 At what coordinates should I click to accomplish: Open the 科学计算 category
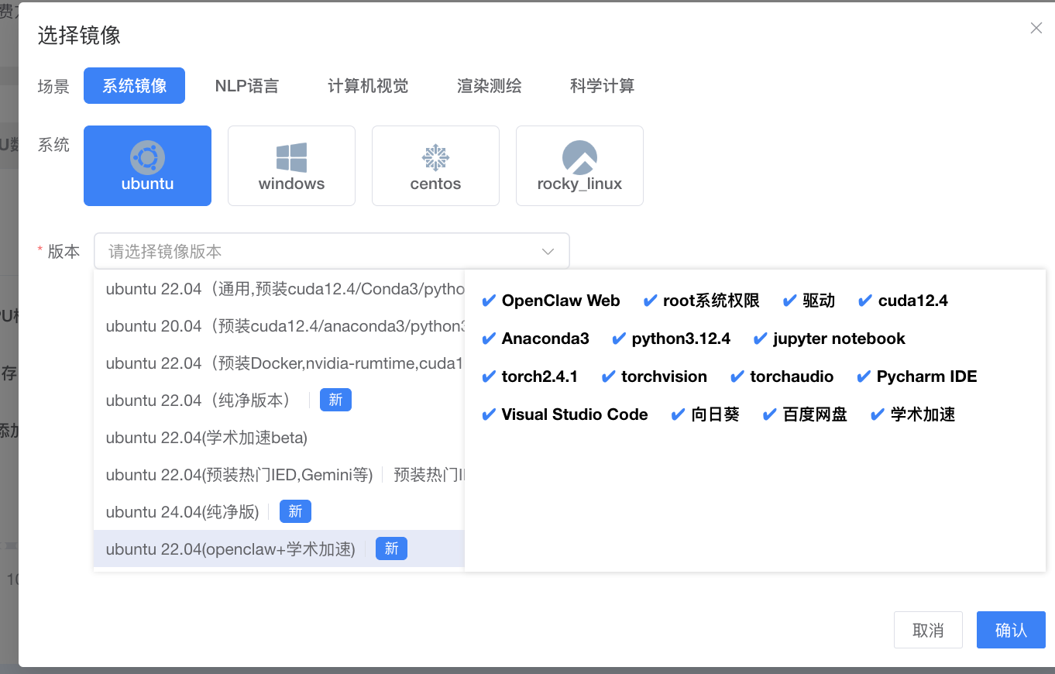(603, 86)
